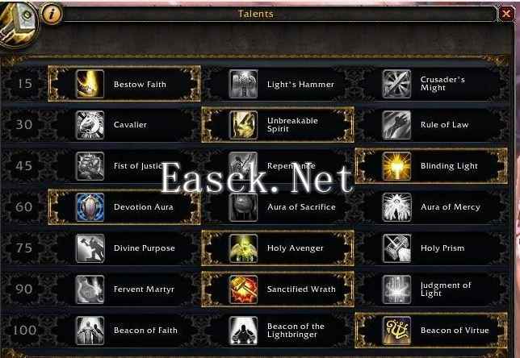Image resolution: width=520 pixels, height=358 pixels.
Task: Click the Holy Prism talent icon
Action: coord(396,248)
